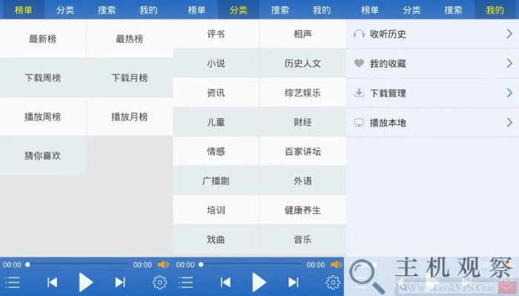Open the 播放月榜 chart
Image resolution: width=519 pixels, height=296 pixels.
tap(130, 117)
